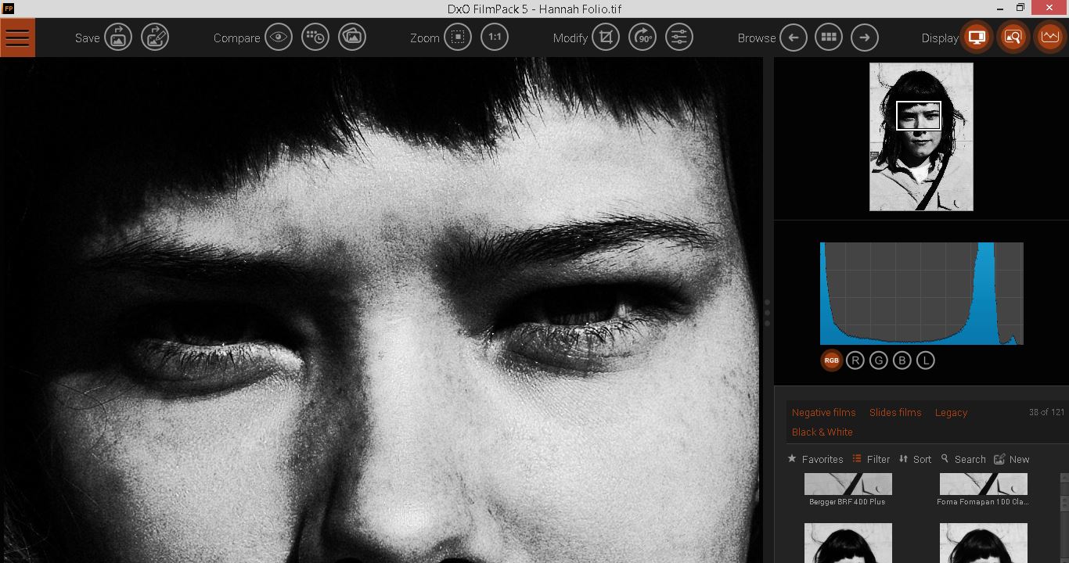Select the L luminance histogram channel

coord(925,360)
